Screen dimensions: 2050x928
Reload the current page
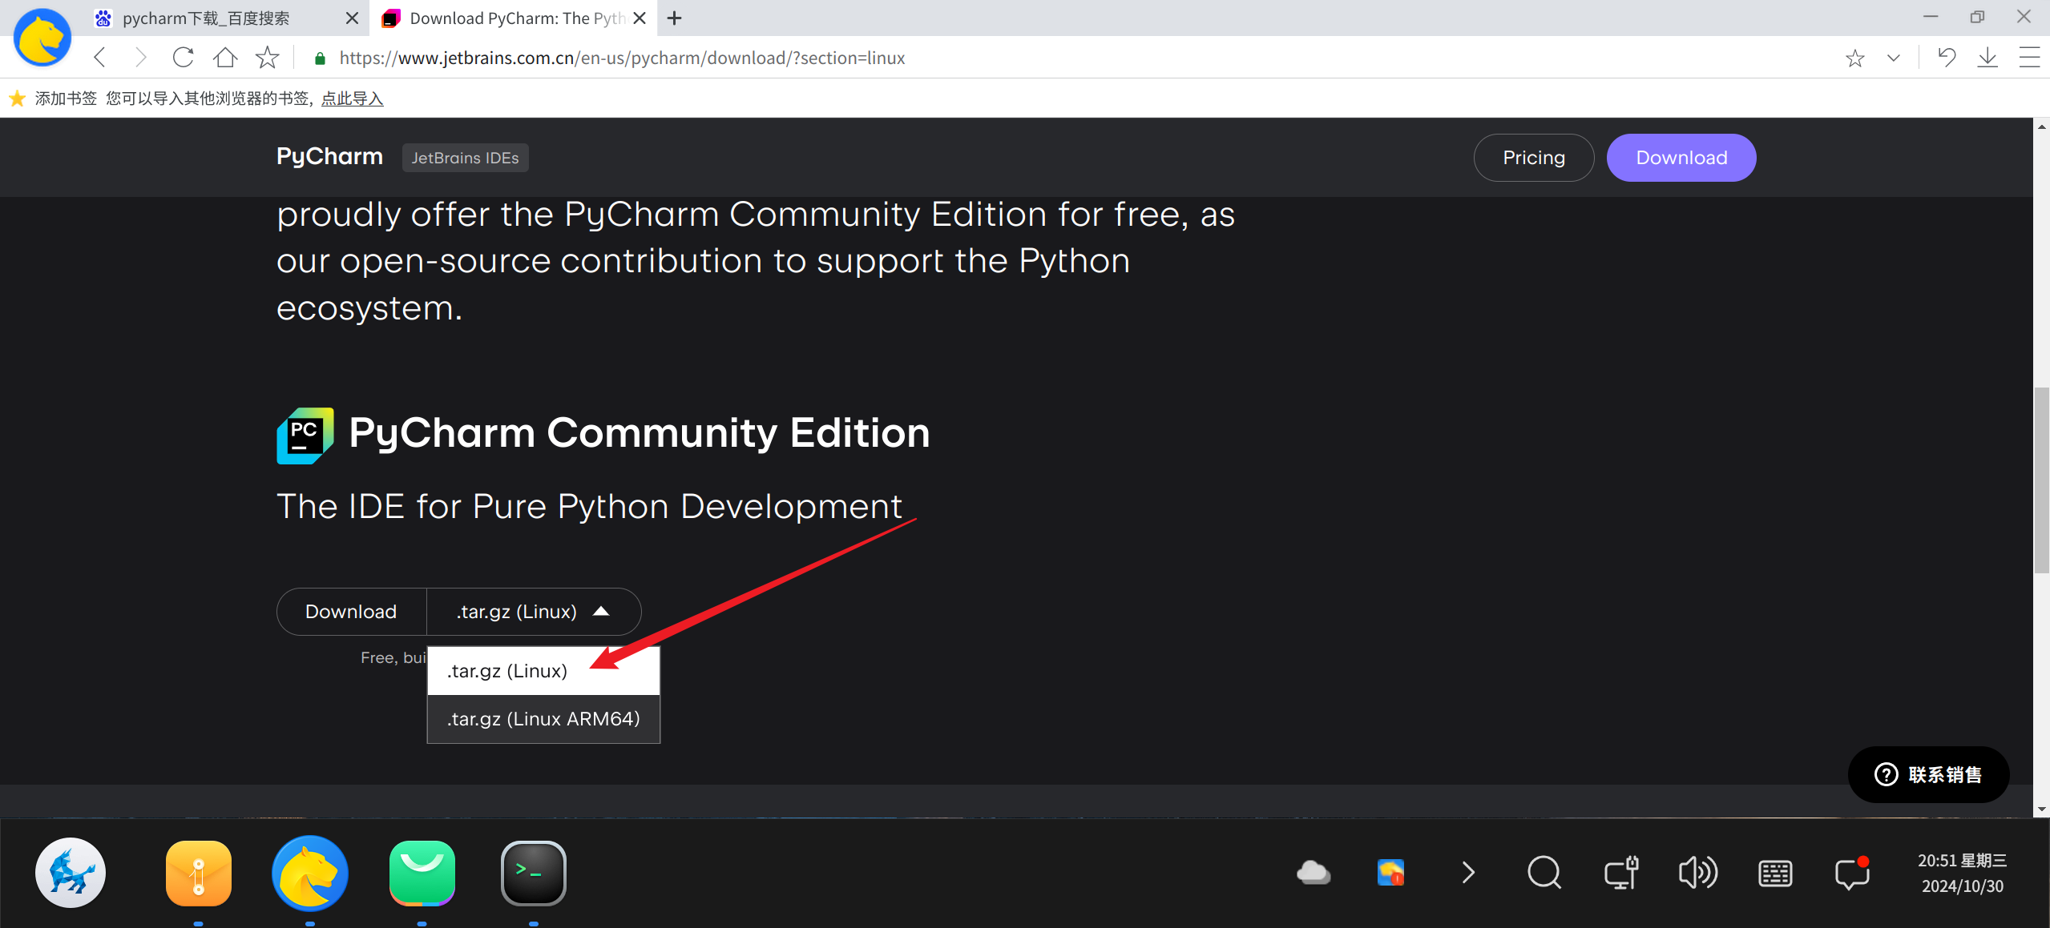click(183, 58)
